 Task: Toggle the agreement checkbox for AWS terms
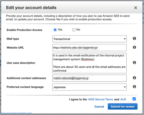(x=134, y=99)
